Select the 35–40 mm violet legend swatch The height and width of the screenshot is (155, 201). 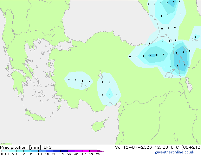tap(79, 151)
